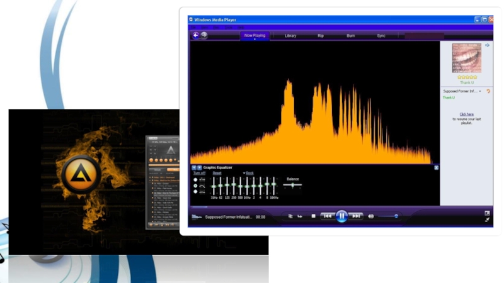This screenshot has height=283, width=504.
Task: Select the bottom equalizer slider mode radio
Action: 195,192
